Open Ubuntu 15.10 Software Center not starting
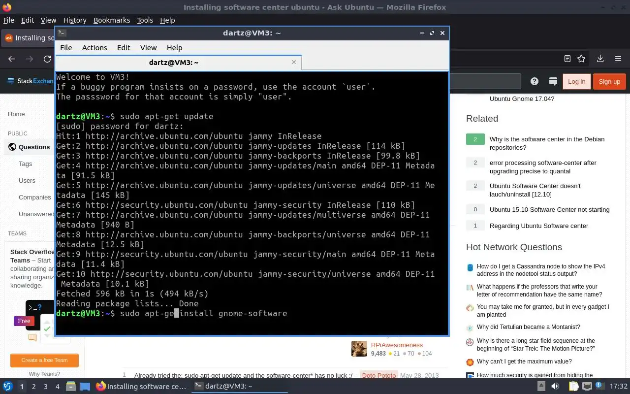Viewport: 630px width, 394px height. click(x=549, y=209)
